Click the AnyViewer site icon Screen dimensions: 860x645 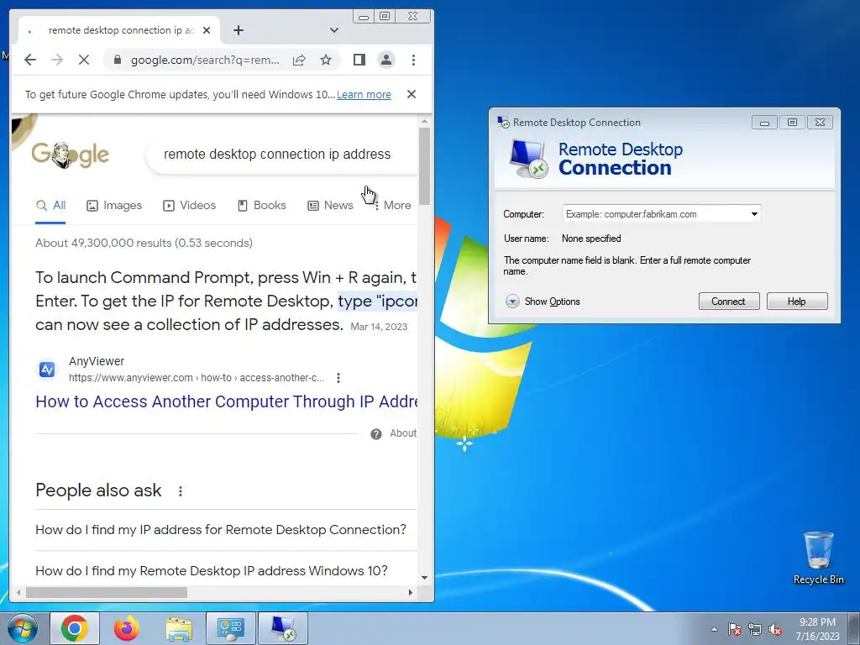click(x=47, y=370)
